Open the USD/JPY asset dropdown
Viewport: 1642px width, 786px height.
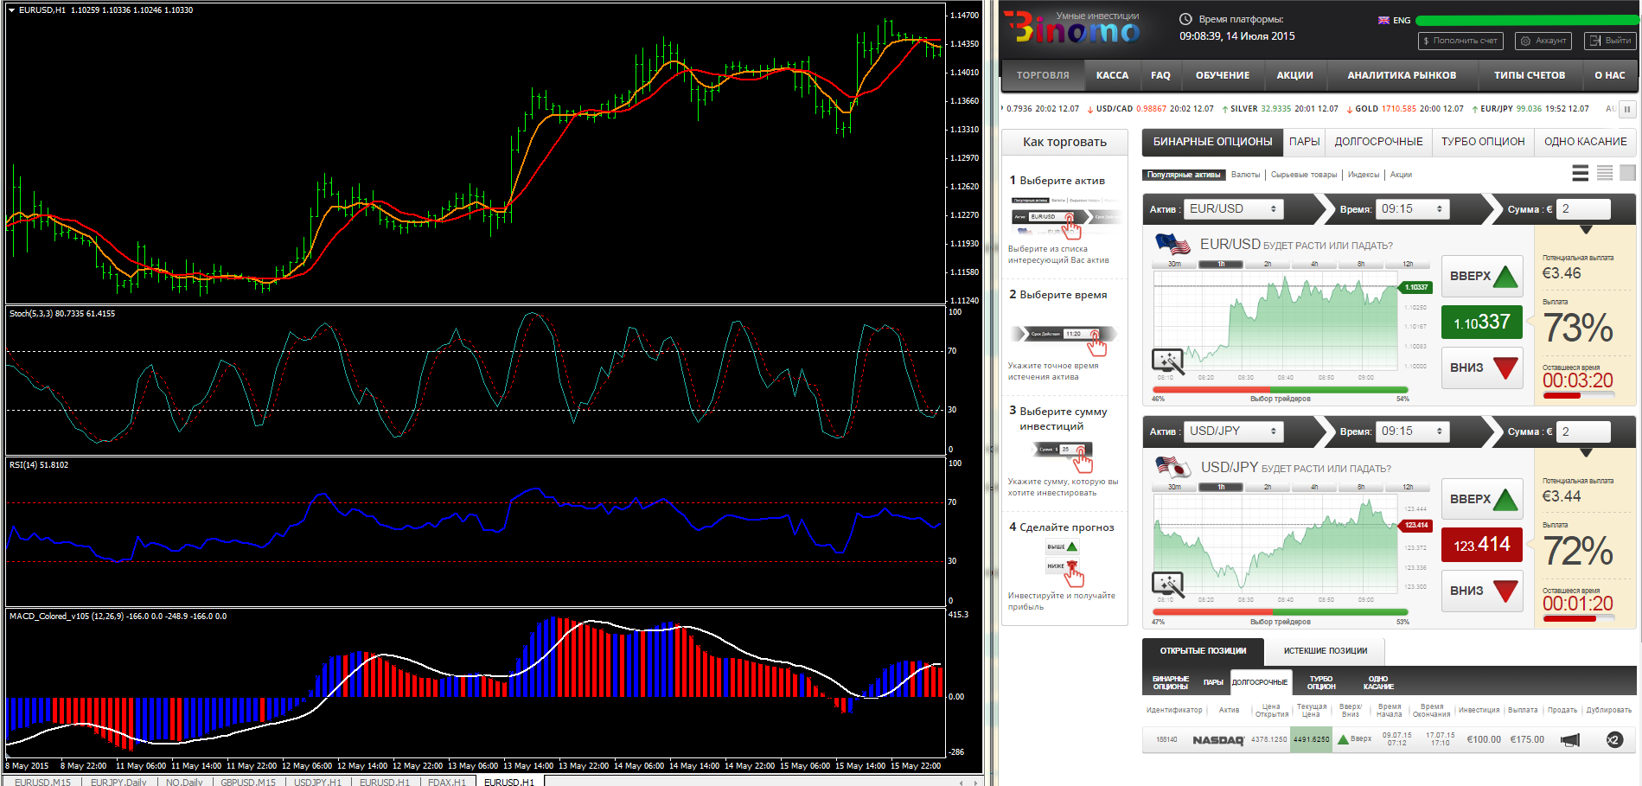[x=1233, y=431]
